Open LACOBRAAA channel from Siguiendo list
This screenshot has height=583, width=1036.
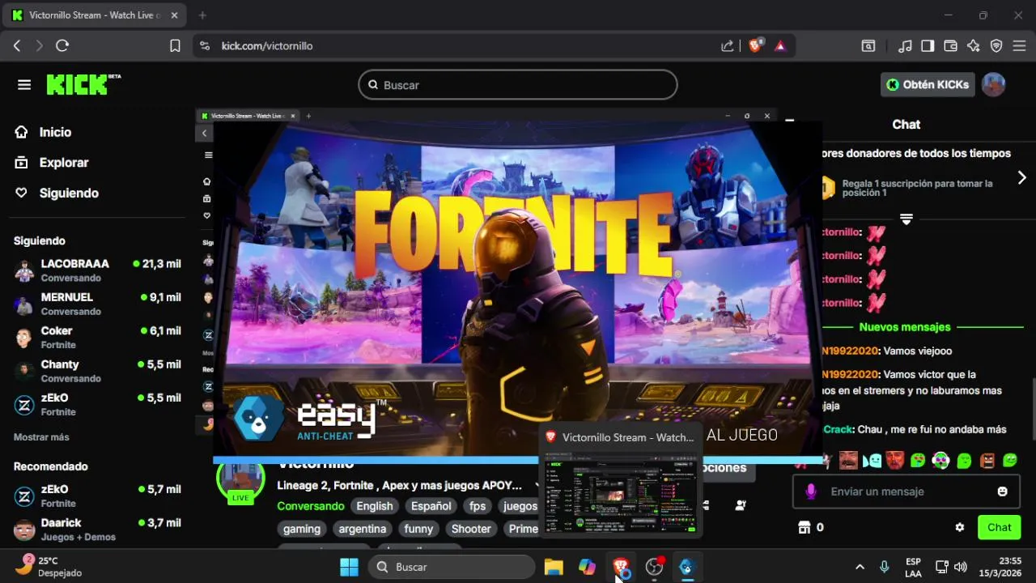[x=97, y=270]
